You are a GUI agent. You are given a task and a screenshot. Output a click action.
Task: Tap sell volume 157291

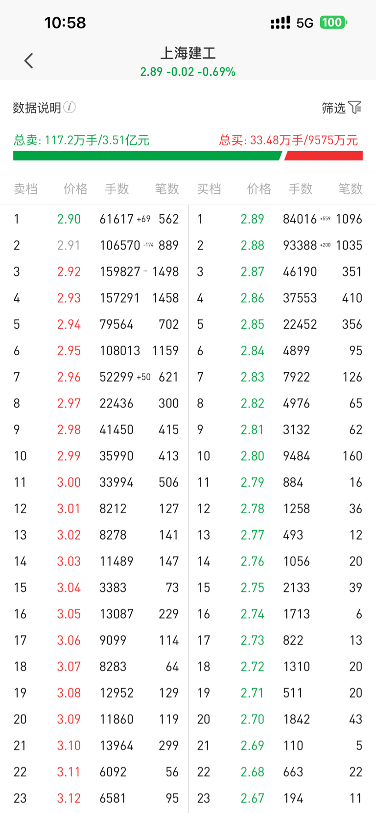[x=120, y=298]
